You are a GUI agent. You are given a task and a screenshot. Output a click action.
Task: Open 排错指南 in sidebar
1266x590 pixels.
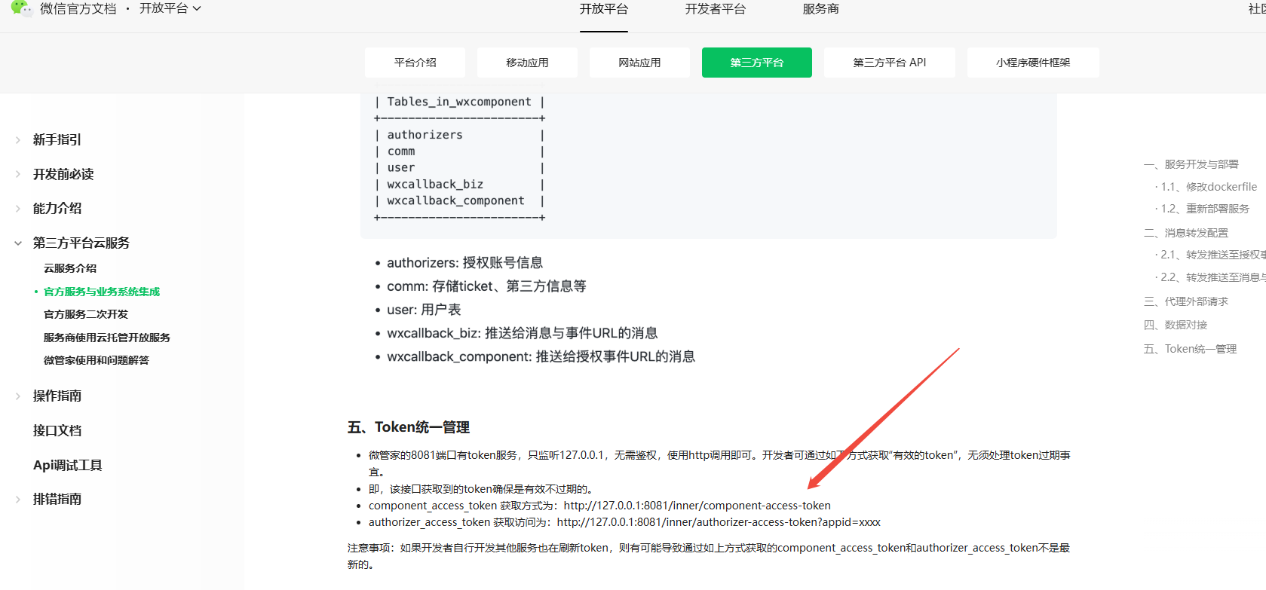click(x=57, y=499)
